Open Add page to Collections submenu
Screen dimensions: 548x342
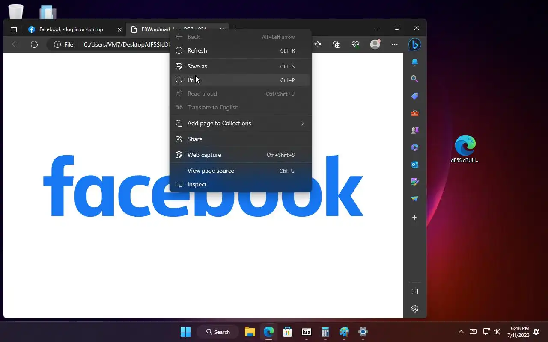[x=240, y=123]
